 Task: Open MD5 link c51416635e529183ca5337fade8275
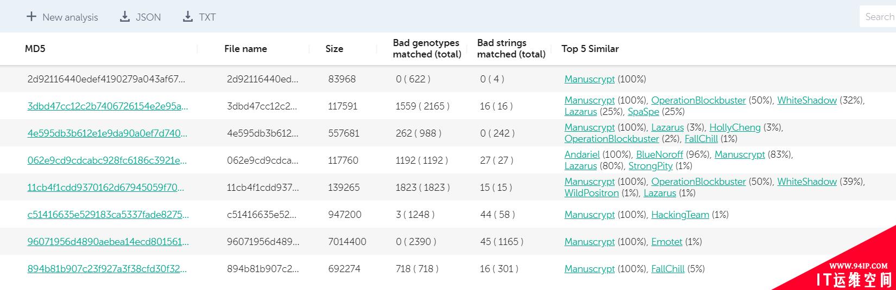coord(108,215)
